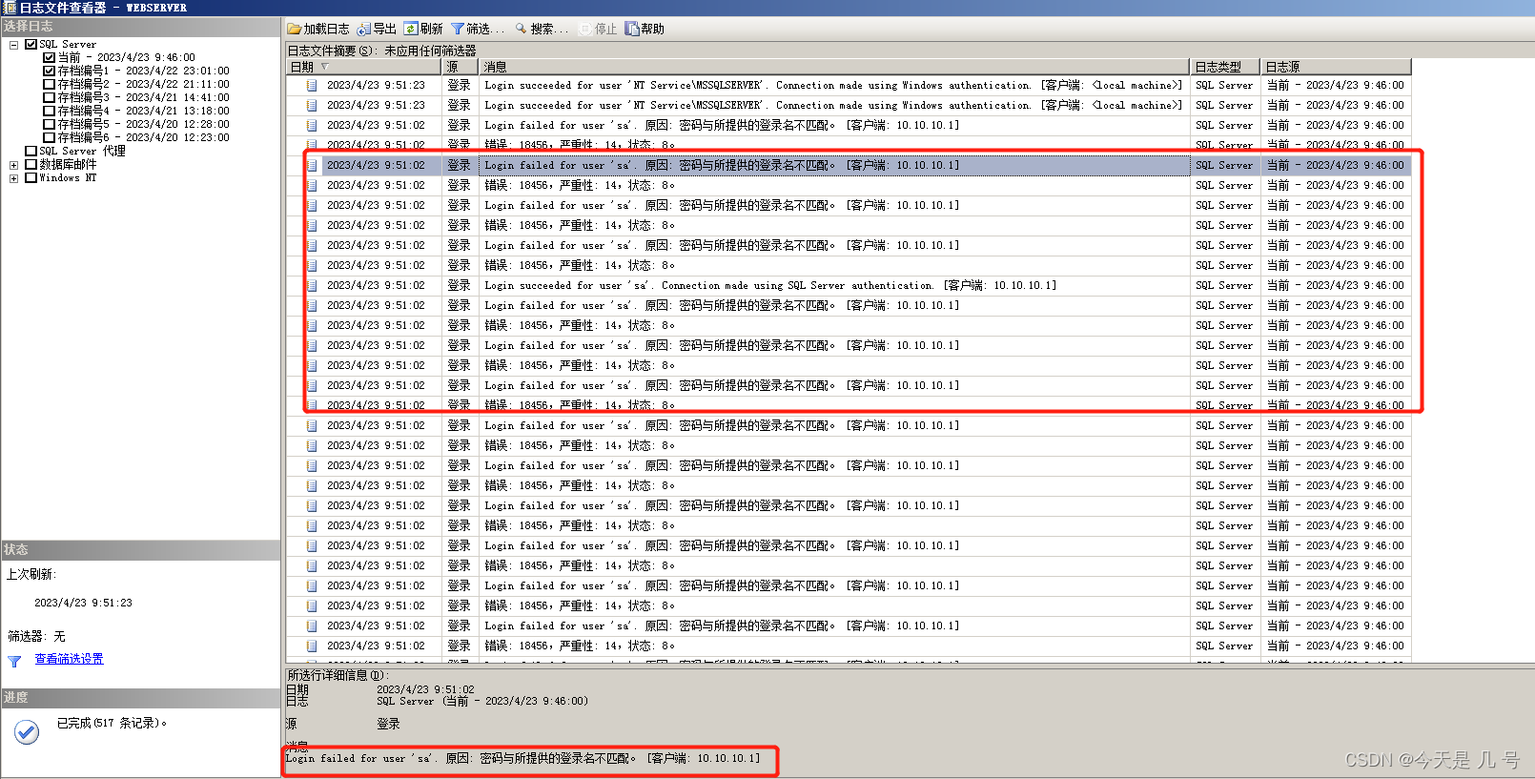Click the detail pane date value 2023/4/23 9:51:02
Image resolution: width=1535 pixels, height=779 pixels.
(425, 689)
